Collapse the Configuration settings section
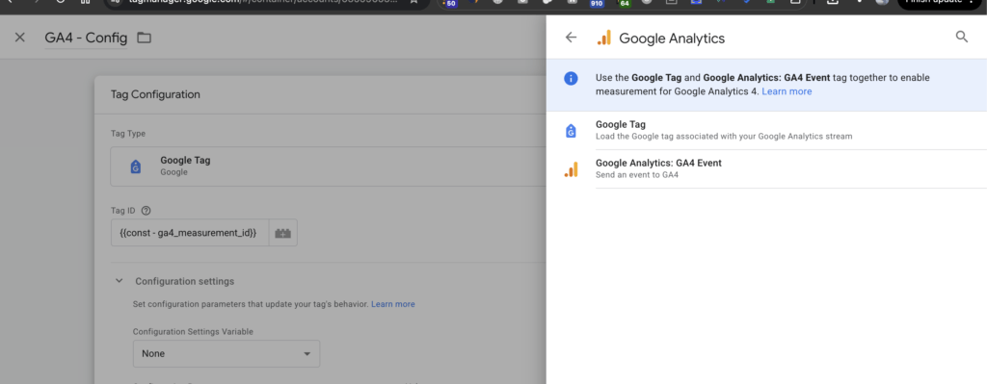Viewport: 987px width, 384px height. coord(119,281)
